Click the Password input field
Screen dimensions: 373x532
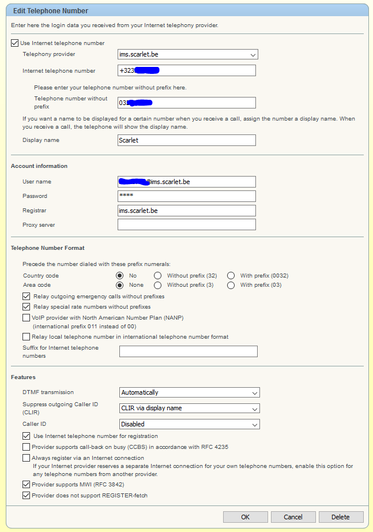186,196
